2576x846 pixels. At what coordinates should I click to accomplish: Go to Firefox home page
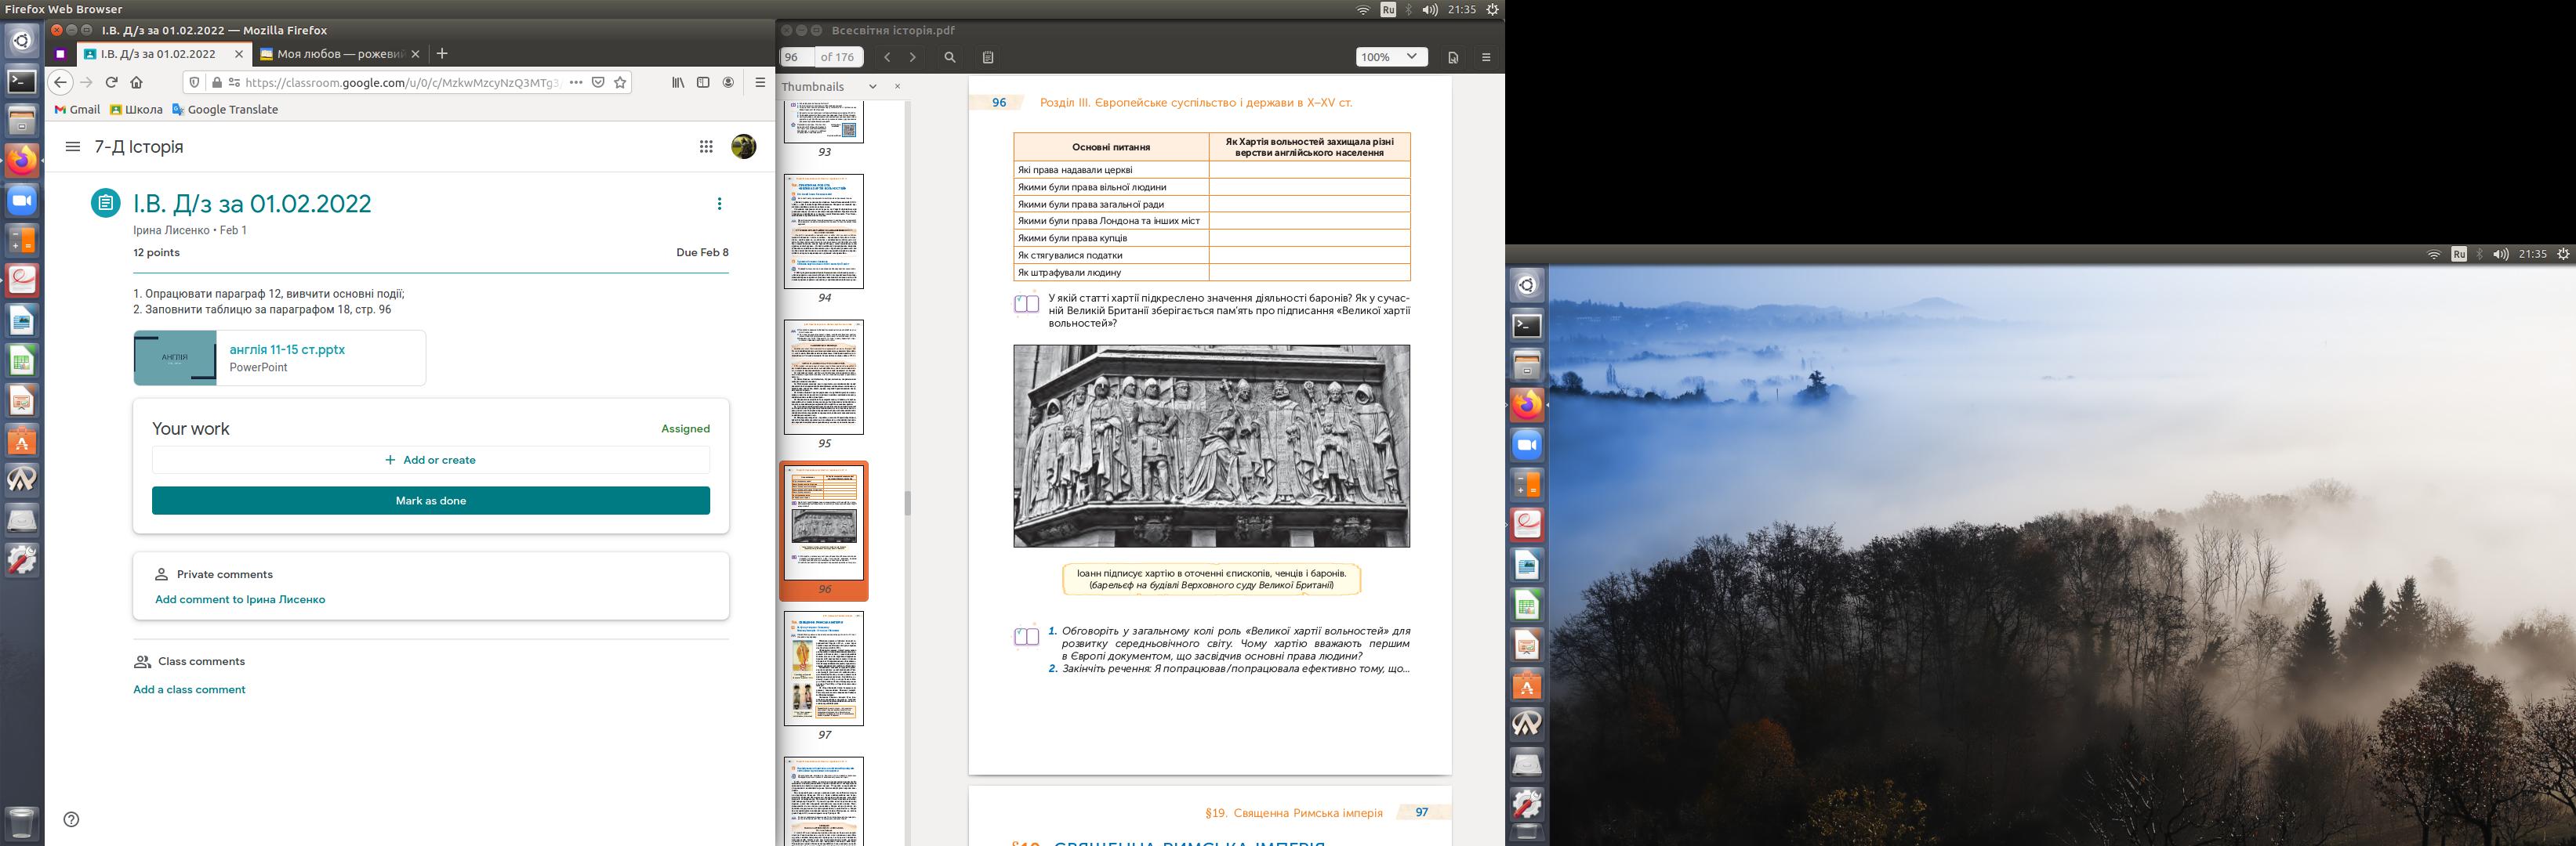[137, 83]
